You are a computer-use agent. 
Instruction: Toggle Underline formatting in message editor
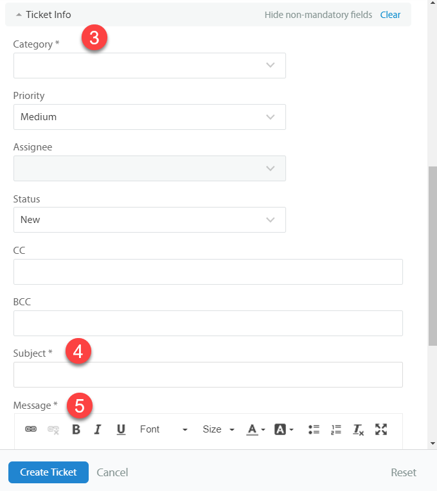pos(121,429)
